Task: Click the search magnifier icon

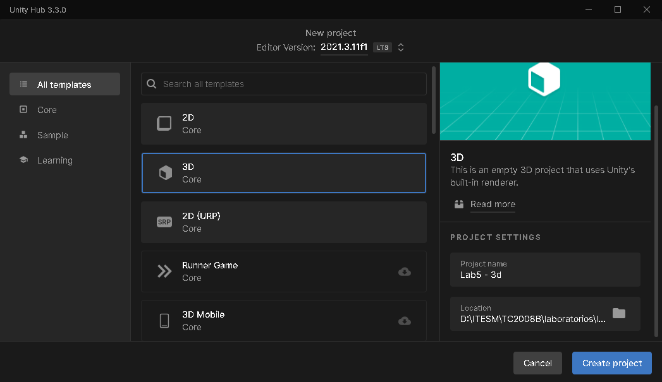Action: pyautogui.click(x=152, y=84)
